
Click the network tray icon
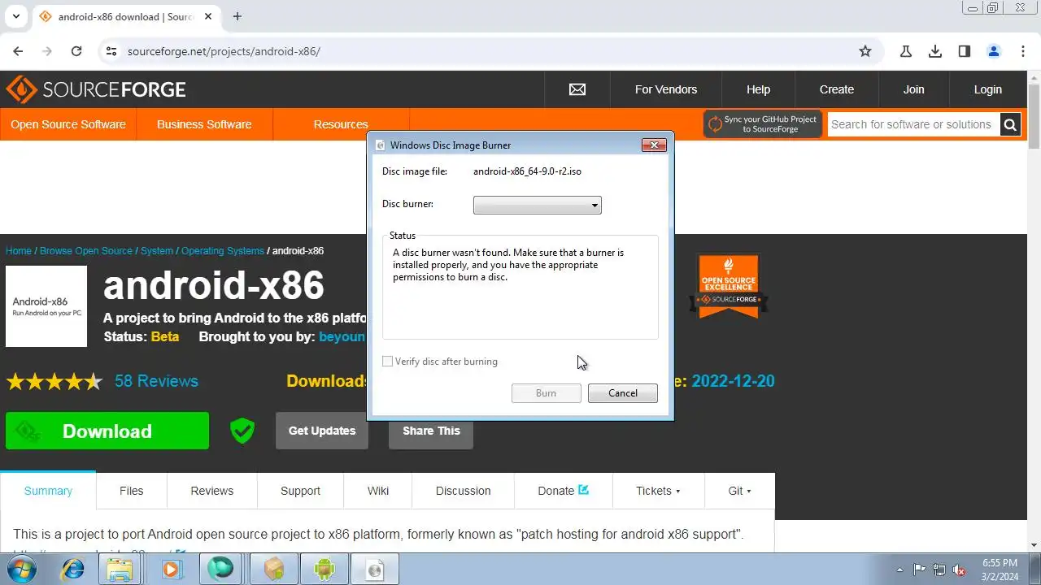click(x=939, y=570)
